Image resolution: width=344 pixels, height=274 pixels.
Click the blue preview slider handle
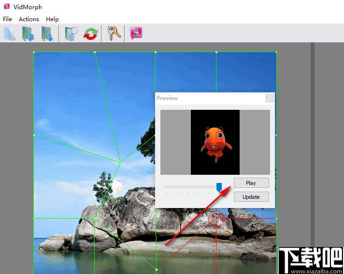coord(219,187)
